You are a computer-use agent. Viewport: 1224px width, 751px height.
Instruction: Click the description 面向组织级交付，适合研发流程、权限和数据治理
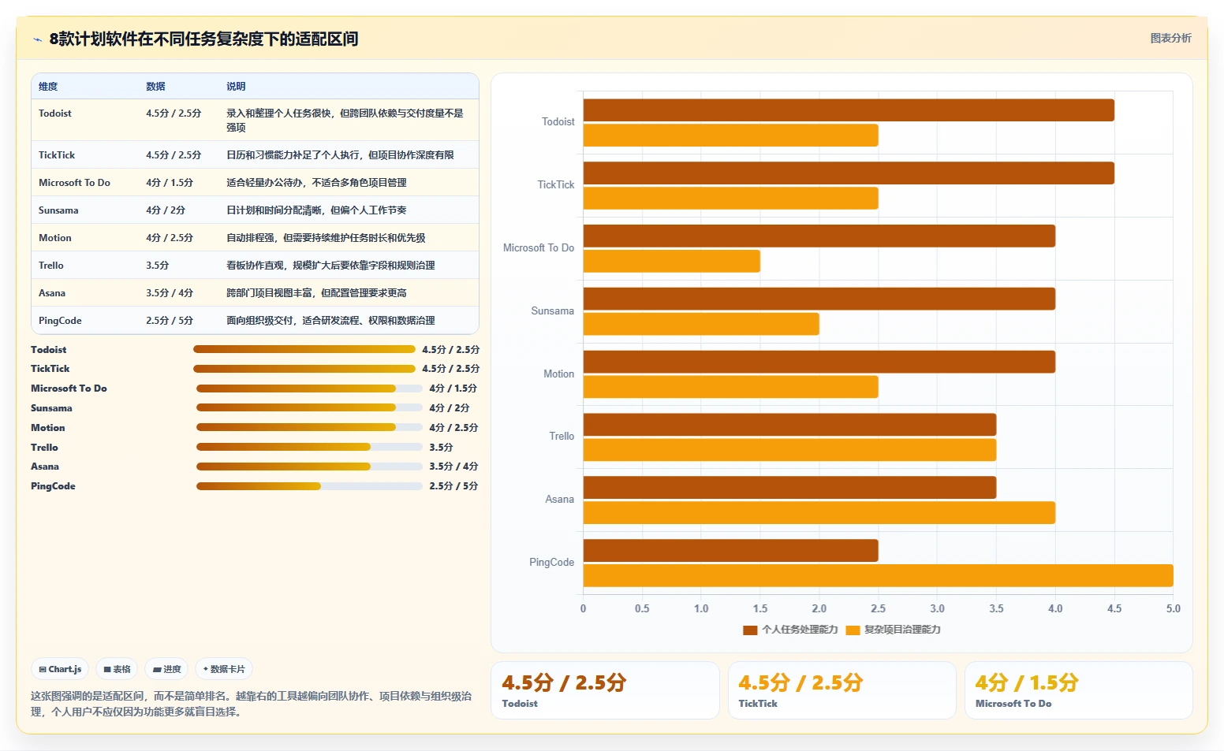coord(330,321)
